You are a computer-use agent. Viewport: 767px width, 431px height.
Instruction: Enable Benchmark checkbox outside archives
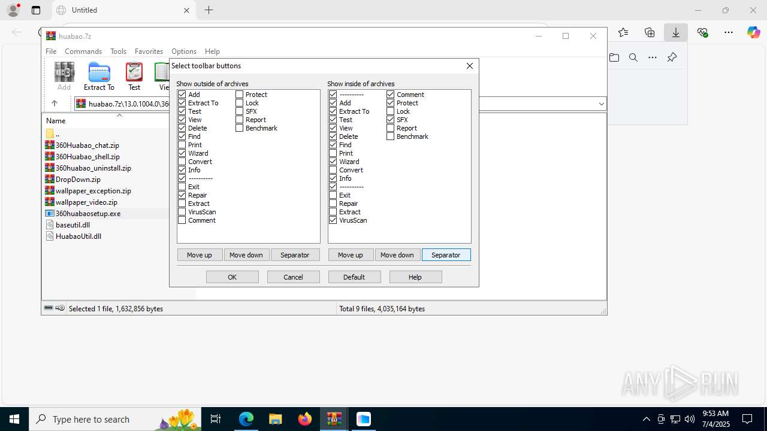(240, 128)
